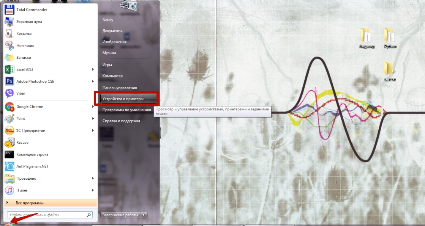Screen dimensions: 425x226
Task: Expand the Paint recent files arrow
Action: click(x=93, y=119)
